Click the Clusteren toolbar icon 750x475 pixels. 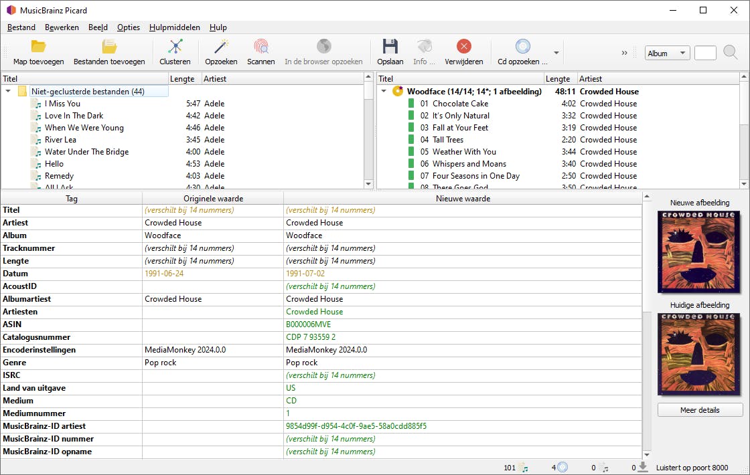point(175,47)
